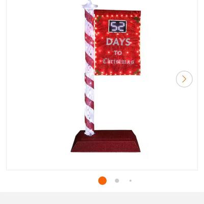Switch to the second carousel dot
Image resolution: width=204 pixels, height=204 pixels.
tap(117, 181)
